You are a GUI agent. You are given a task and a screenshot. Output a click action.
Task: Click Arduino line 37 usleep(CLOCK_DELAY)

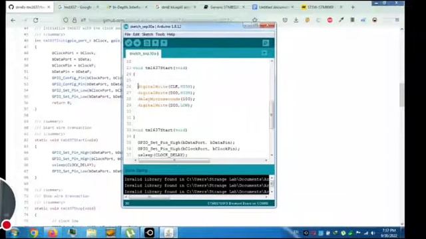coord(162,155)
